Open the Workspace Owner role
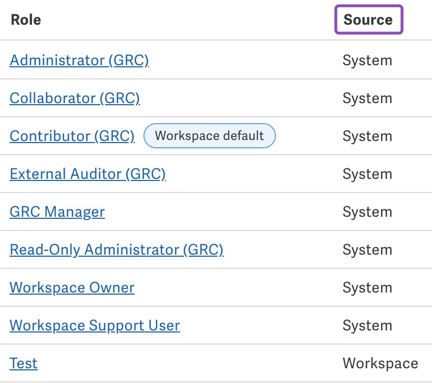 (x=72, y=288)
